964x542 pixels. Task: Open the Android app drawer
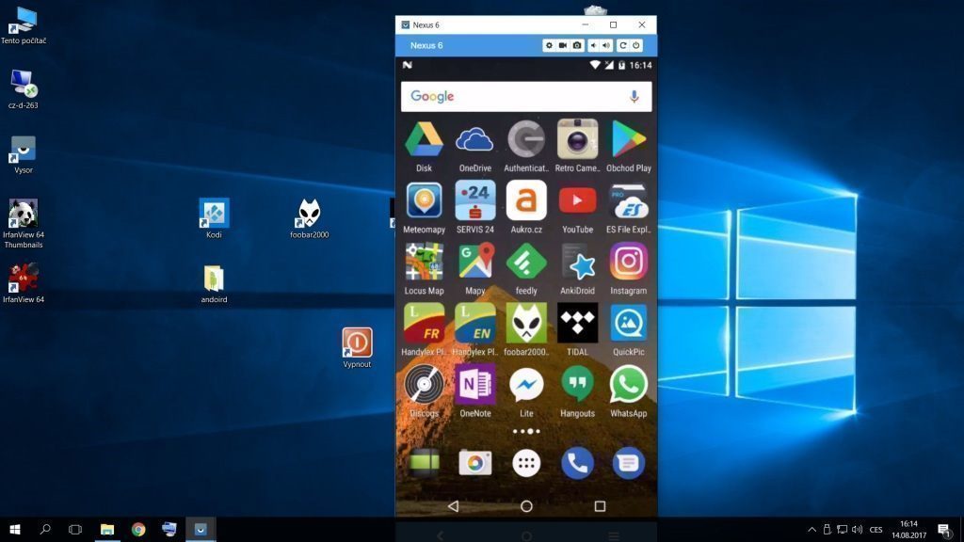526,463
